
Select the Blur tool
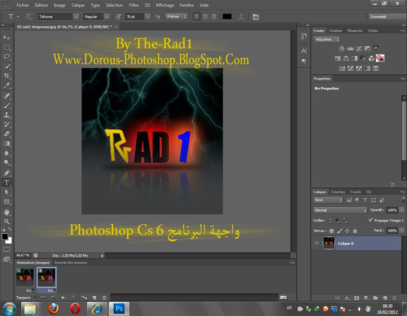point(7,153)
